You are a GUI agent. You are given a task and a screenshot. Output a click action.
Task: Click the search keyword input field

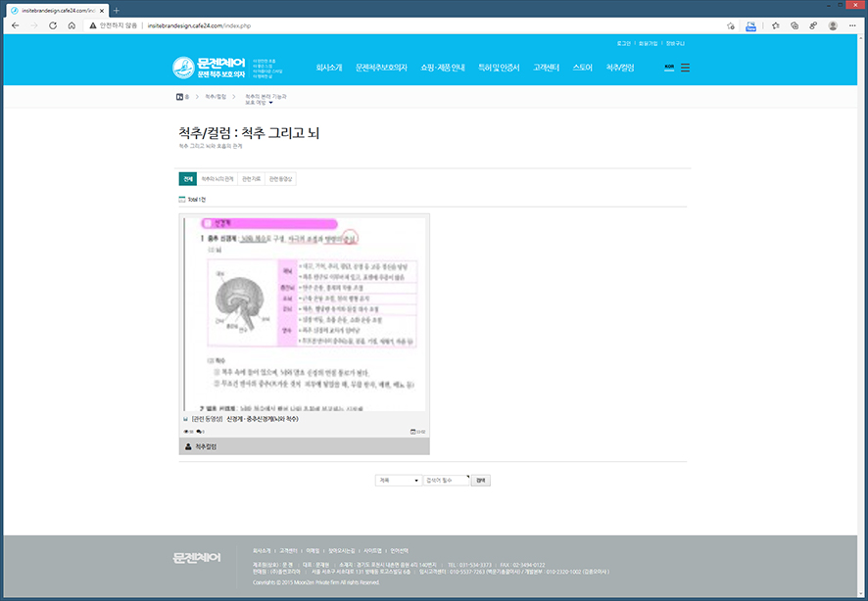446,481
